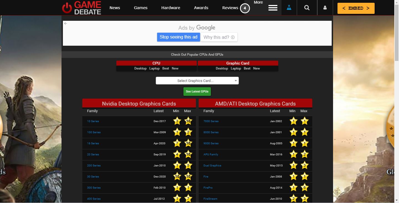The width and height of the screenshot is (399, 203).
Task: Click the max star of 30 Series
Action: pos(188,177)
